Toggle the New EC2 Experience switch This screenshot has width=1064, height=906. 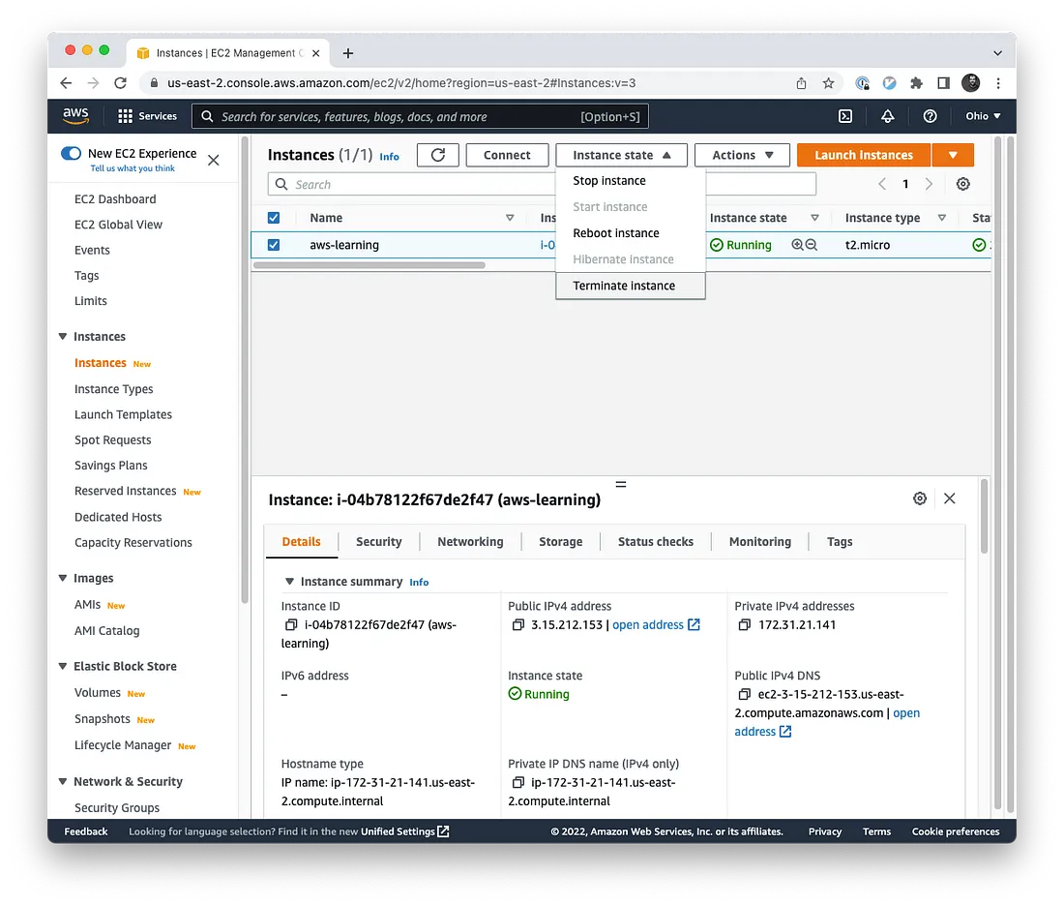tap(72, 154)
